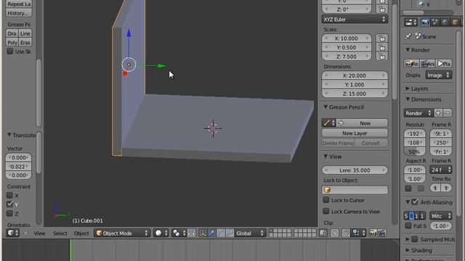Click the grease pencil Draw button
The width and height of the screenshot is (465, 261).
tap(12, 33)
